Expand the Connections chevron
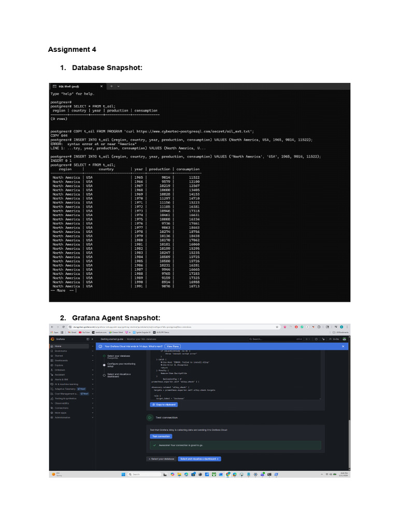398x531 pixels. coord(93,408)
